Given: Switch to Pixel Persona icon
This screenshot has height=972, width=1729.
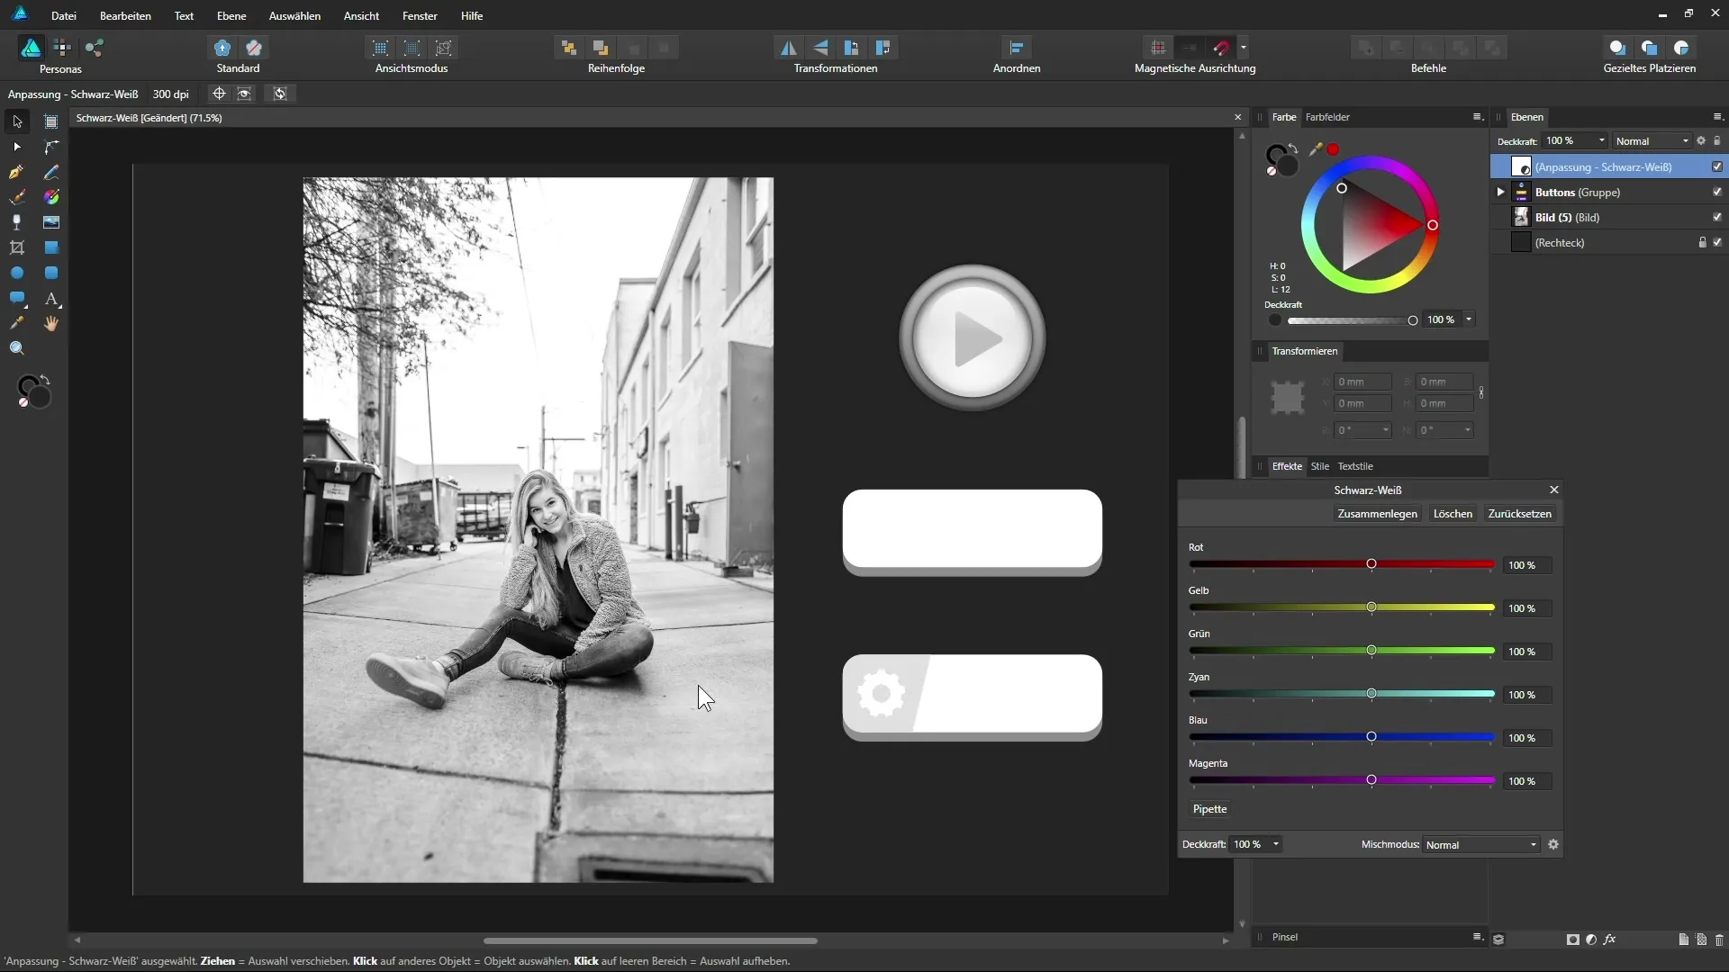Looking at the screenshot, I should click(62, 48).
